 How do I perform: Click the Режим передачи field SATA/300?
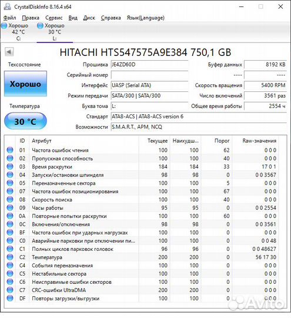[x=149, y=96]
